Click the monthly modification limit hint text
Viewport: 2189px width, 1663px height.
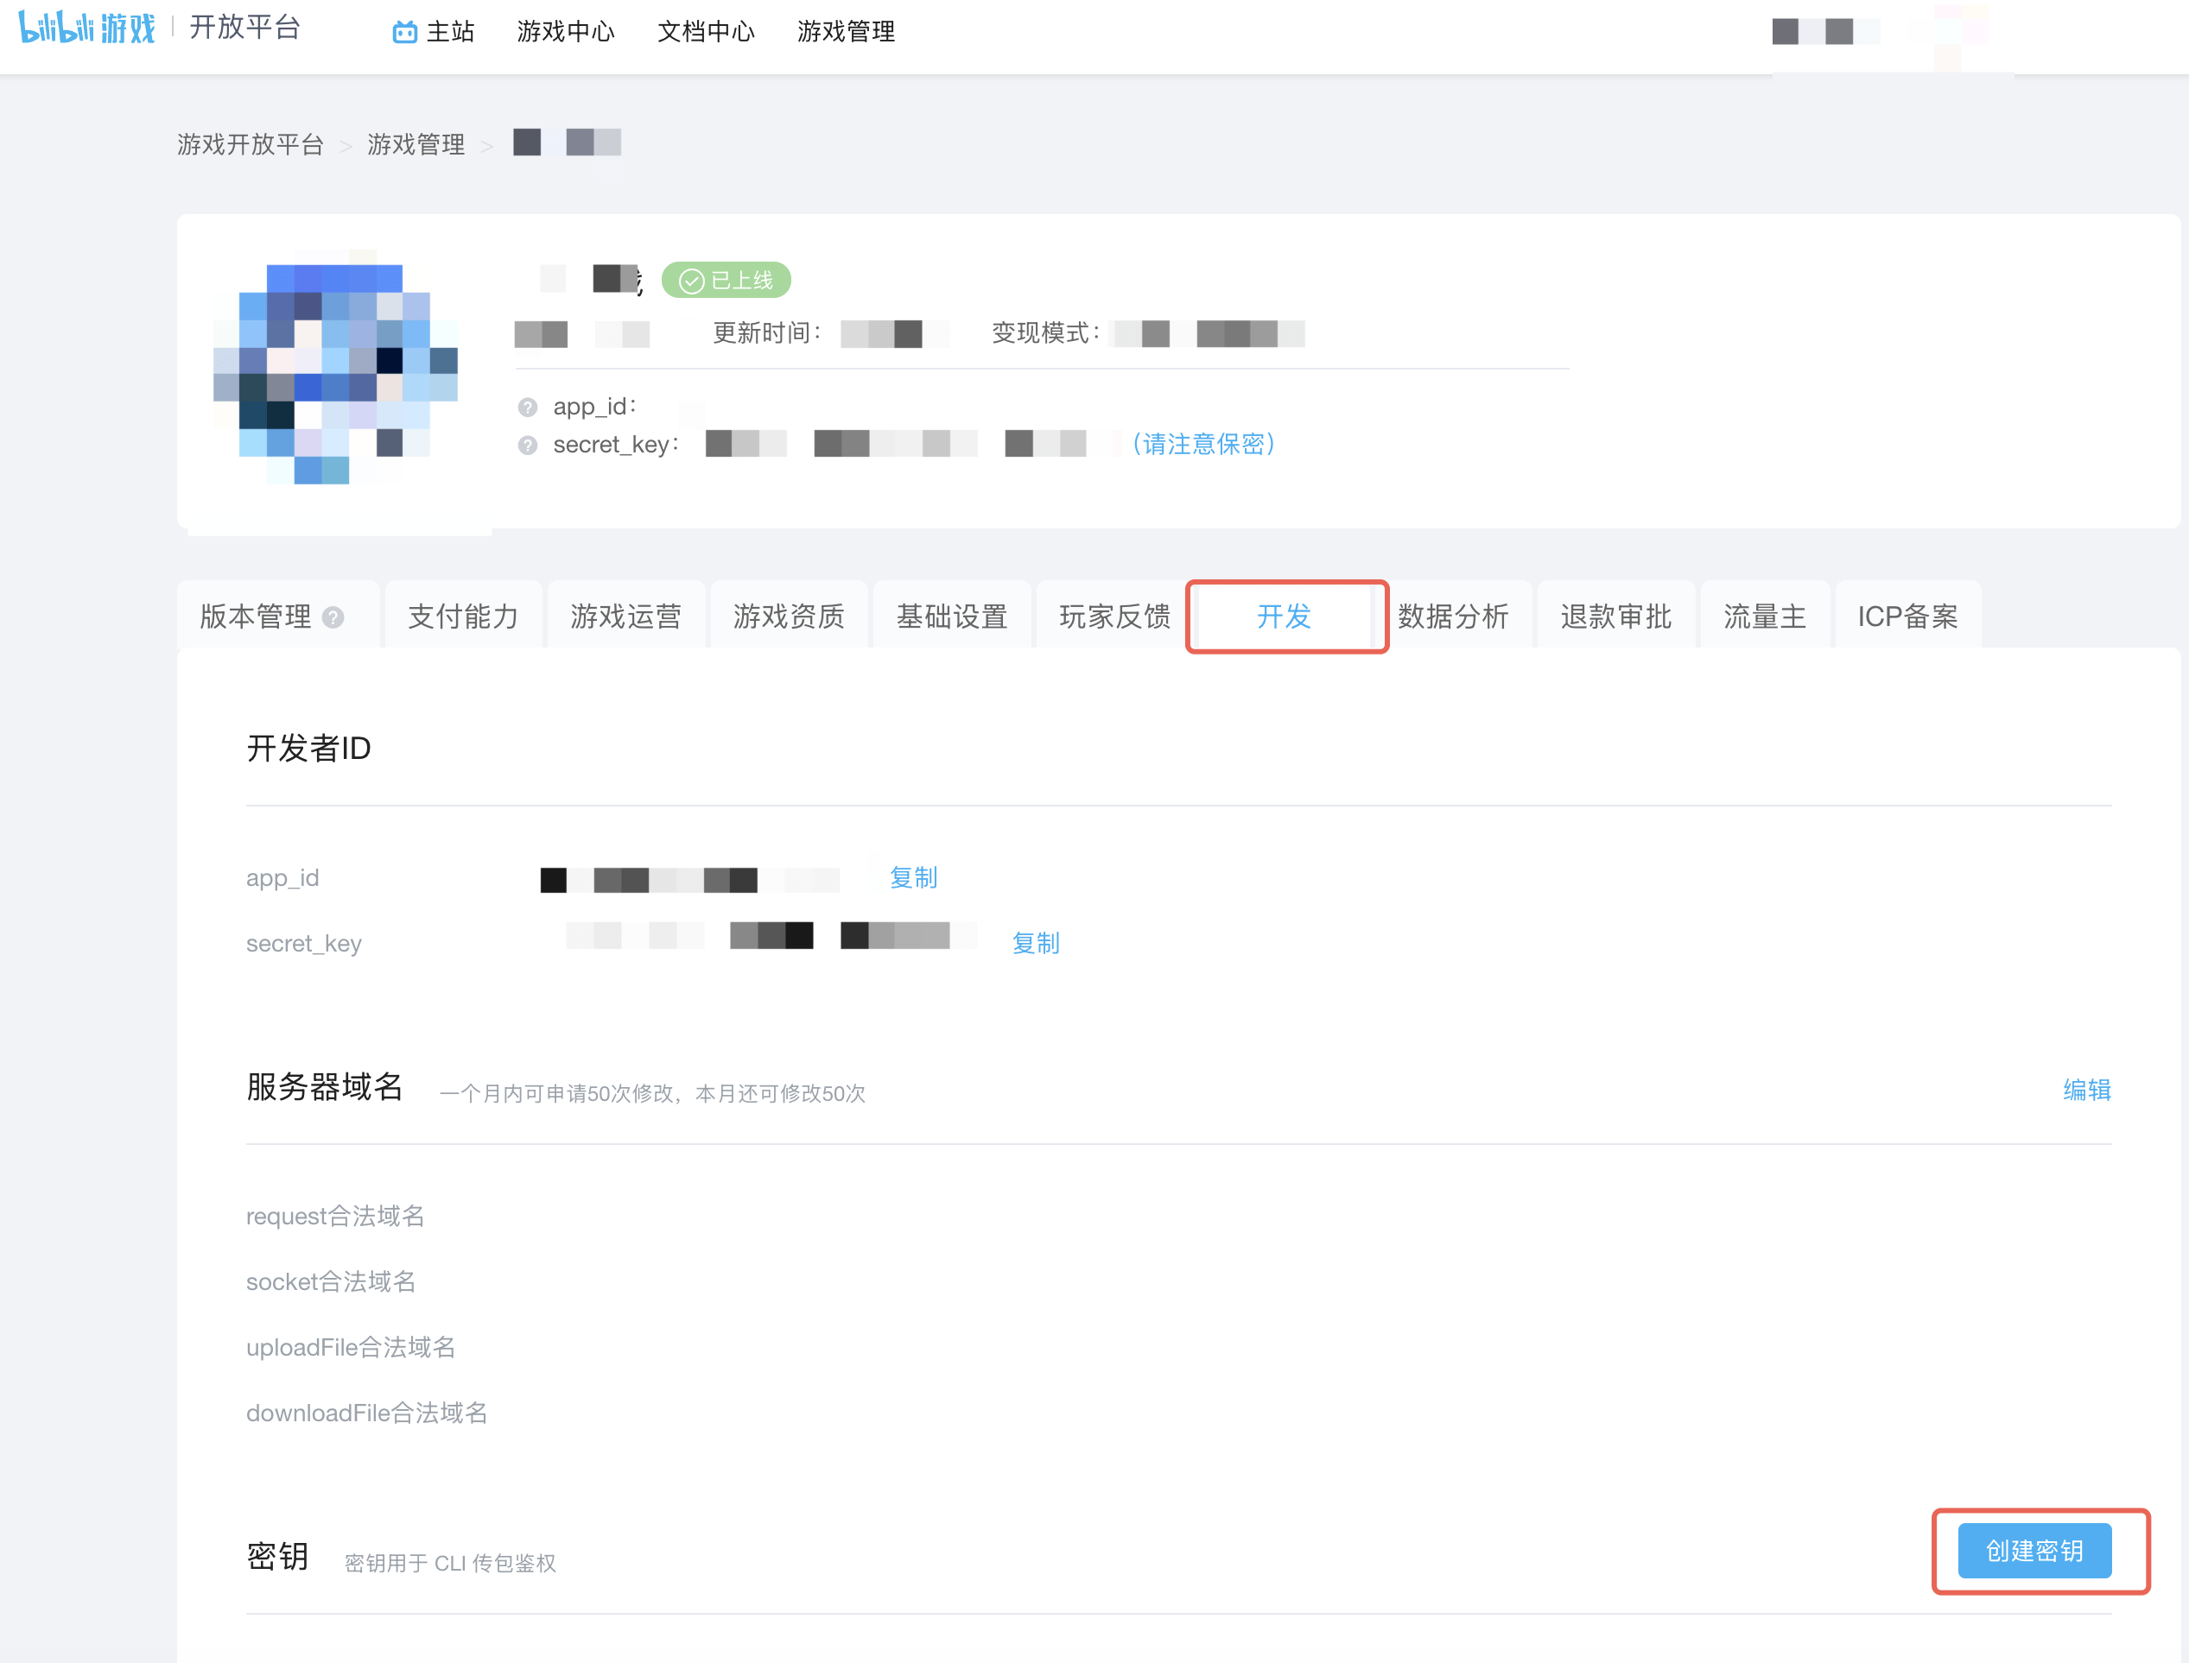[x=652, y=1094]
